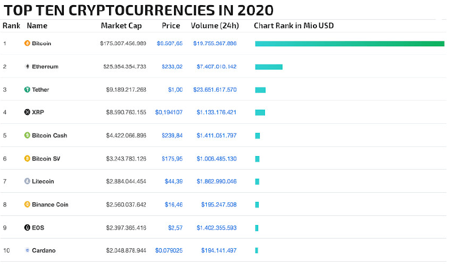Viewport: 452px width, 264px height.
Task: Click the Price column header
Action: [x=171, y=25]
